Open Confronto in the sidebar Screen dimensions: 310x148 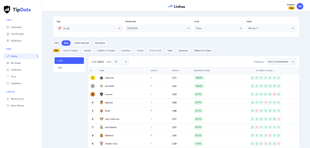[21, 70]
